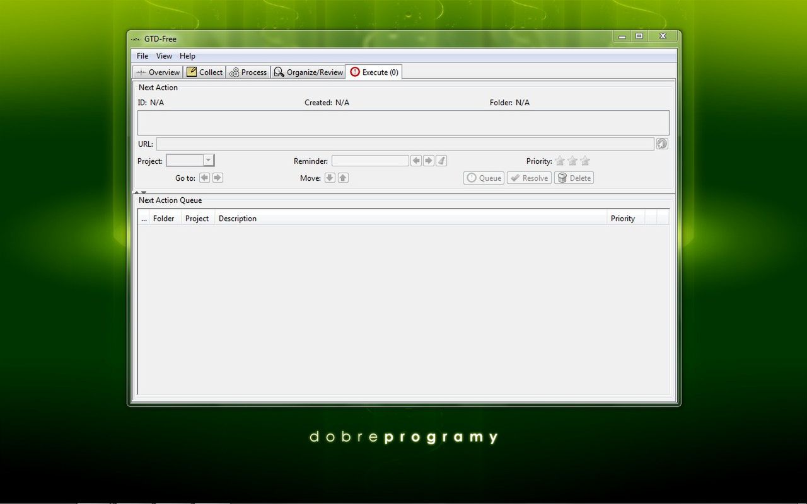Shift reminder date forward one day
Screen dimensions: 807x504
pyautogui.click(x=429, y=161)
